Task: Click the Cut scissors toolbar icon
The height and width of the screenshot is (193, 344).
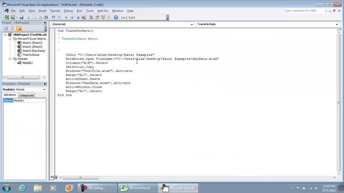Action: tap(28, 17)
